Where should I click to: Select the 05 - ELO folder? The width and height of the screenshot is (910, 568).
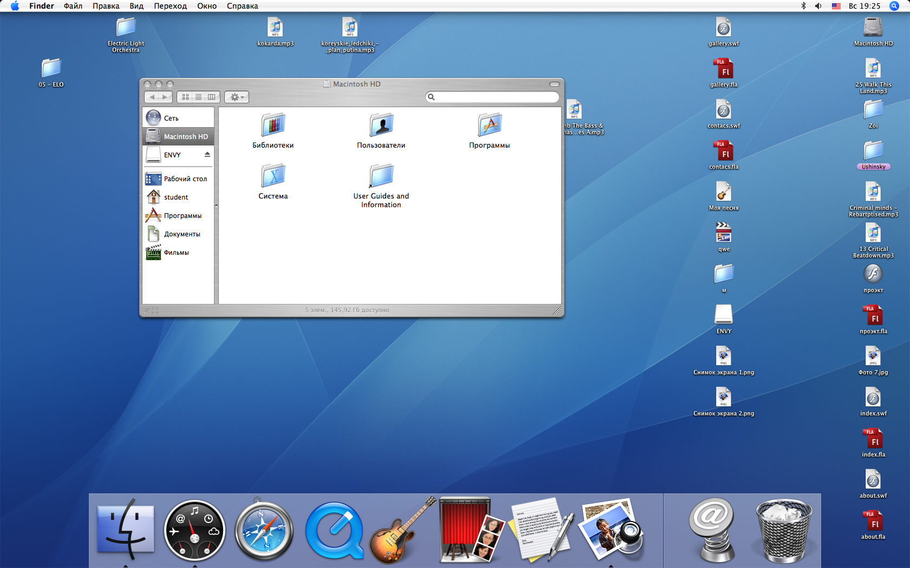point(51,73)
